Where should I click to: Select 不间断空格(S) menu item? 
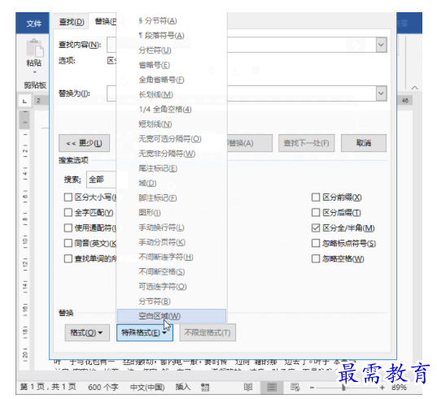(x=172, y=272)
